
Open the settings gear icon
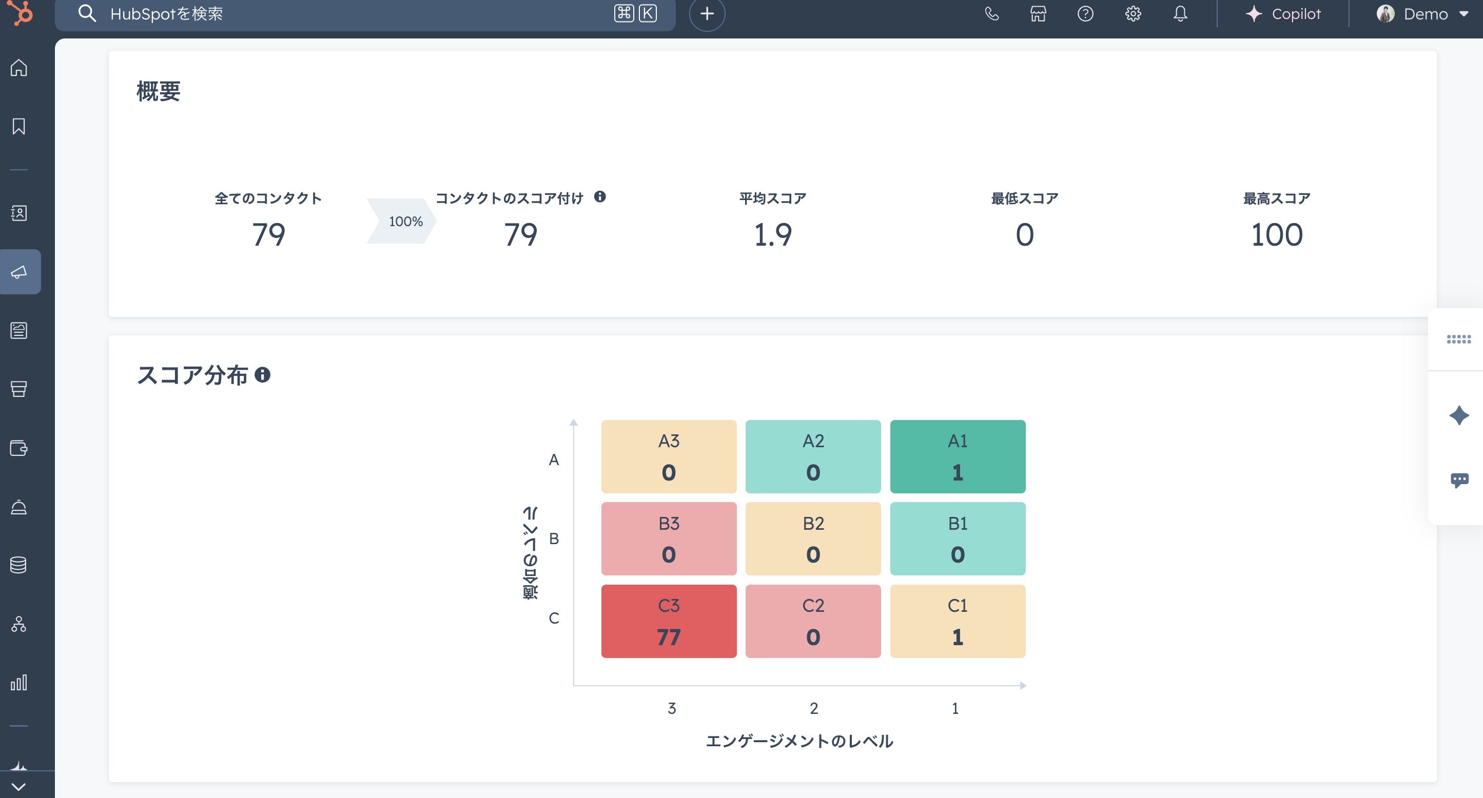[x=1133, y=14]
